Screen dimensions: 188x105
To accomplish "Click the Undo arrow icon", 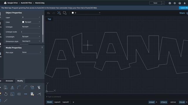I will [48, 13].
